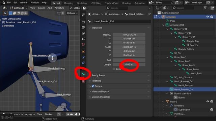Screen dimensions: 216x121
Task: Open the File menu
Action: pos(9,3)
